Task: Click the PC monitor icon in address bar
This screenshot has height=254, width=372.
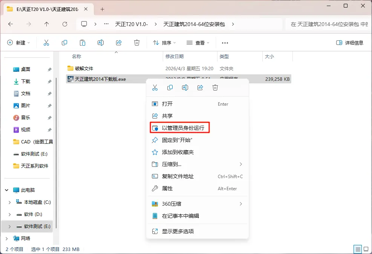Action: click(84, 24)
